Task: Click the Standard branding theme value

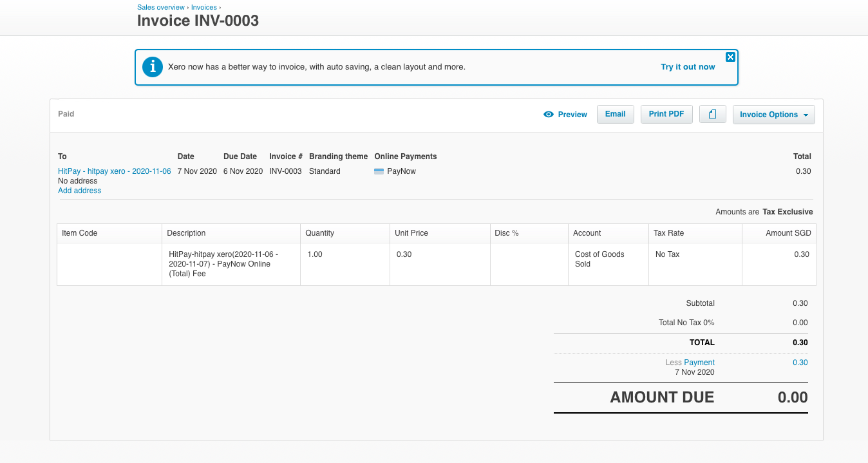Action: click(x=325, y=171)
